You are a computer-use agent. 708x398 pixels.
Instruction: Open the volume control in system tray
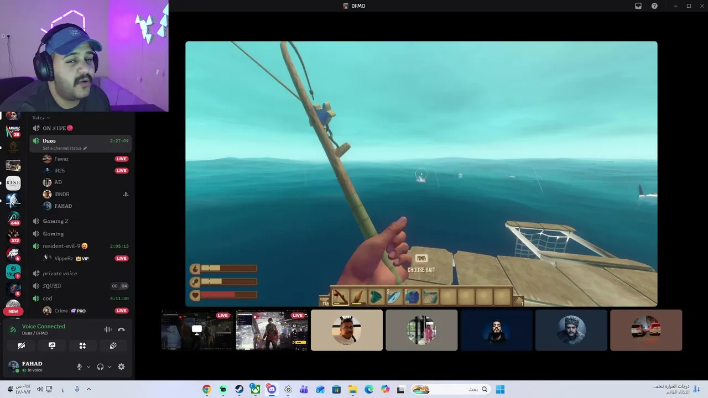40,390
